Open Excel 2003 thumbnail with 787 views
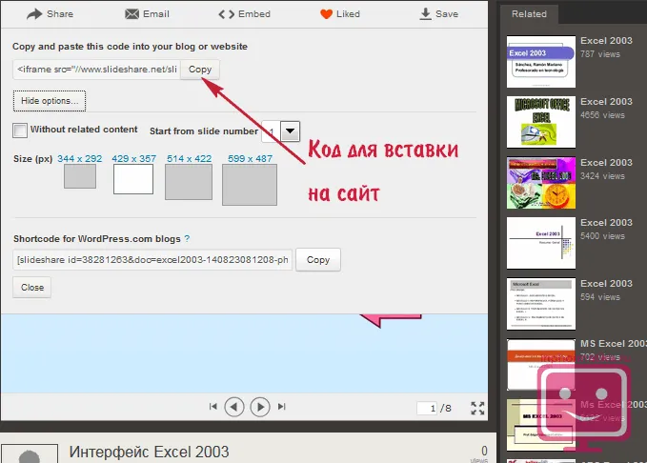The image size is (647, 463). tap(541, 62)
